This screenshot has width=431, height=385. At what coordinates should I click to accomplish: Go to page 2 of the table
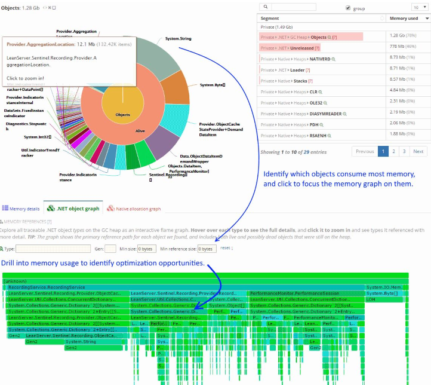coord(393,151)
